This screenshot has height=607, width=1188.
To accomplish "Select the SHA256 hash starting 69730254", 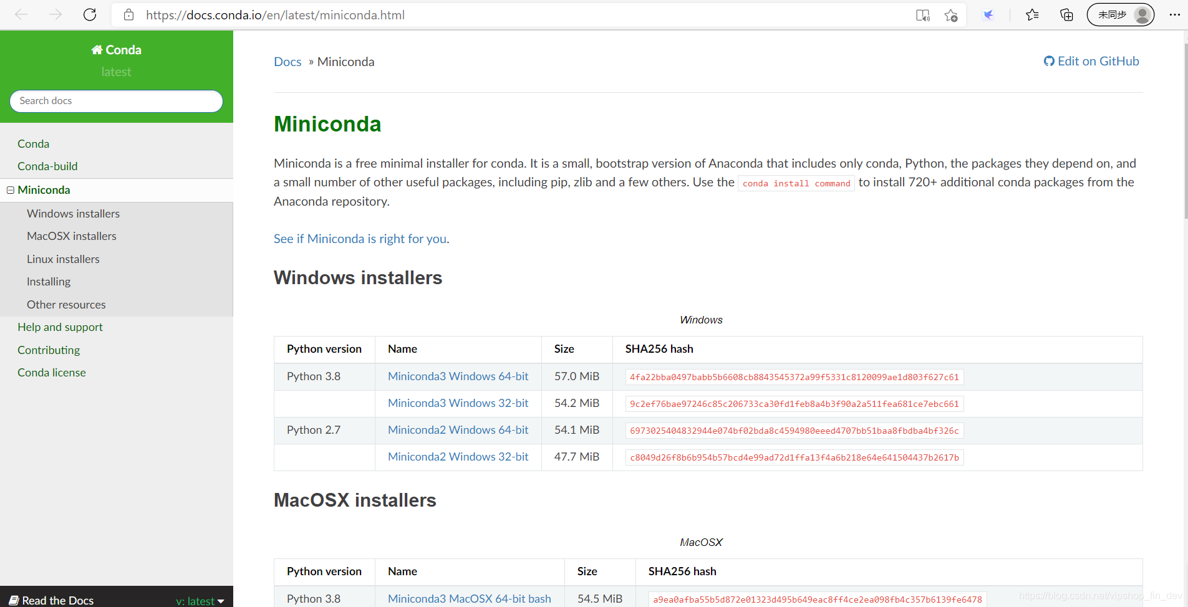I will coord(794,431).
